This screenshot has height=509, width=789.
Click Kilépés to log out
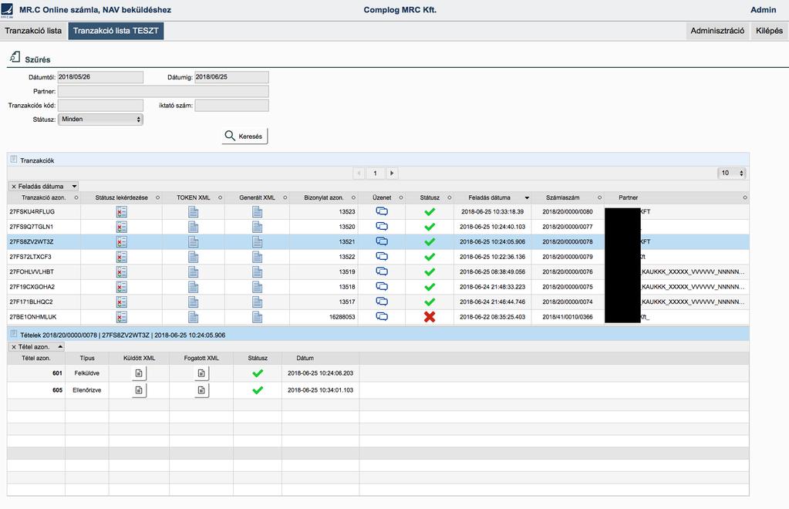pos(769,31)
